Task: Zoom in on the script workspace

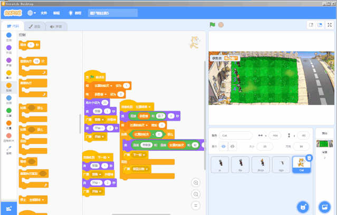Action: [x=196, y=183]
